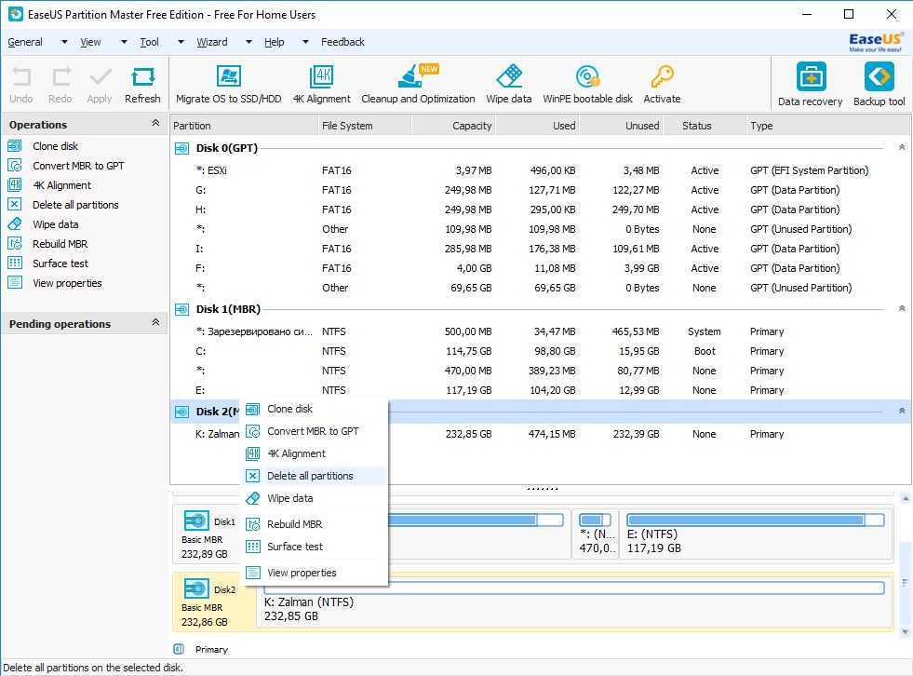Sort list by Capacity column header
The width and height of the screenshot is (913, 676).
pos(471,126)
